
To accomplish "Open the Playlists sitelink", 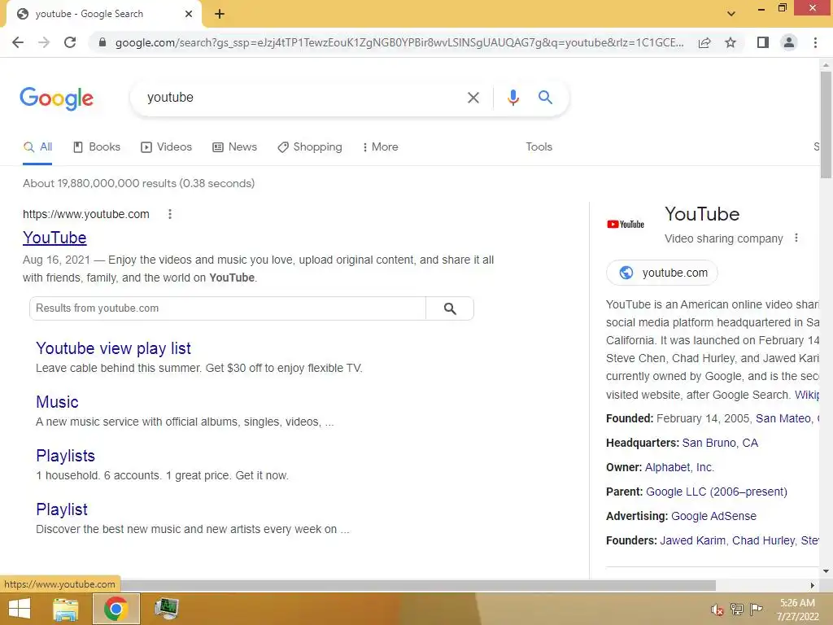I will point(65,456).
